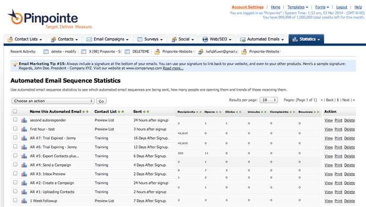Delete the AR #1: Uploading Contacts entry
This screenshot has width=366, height=207.
coord(349,192)
